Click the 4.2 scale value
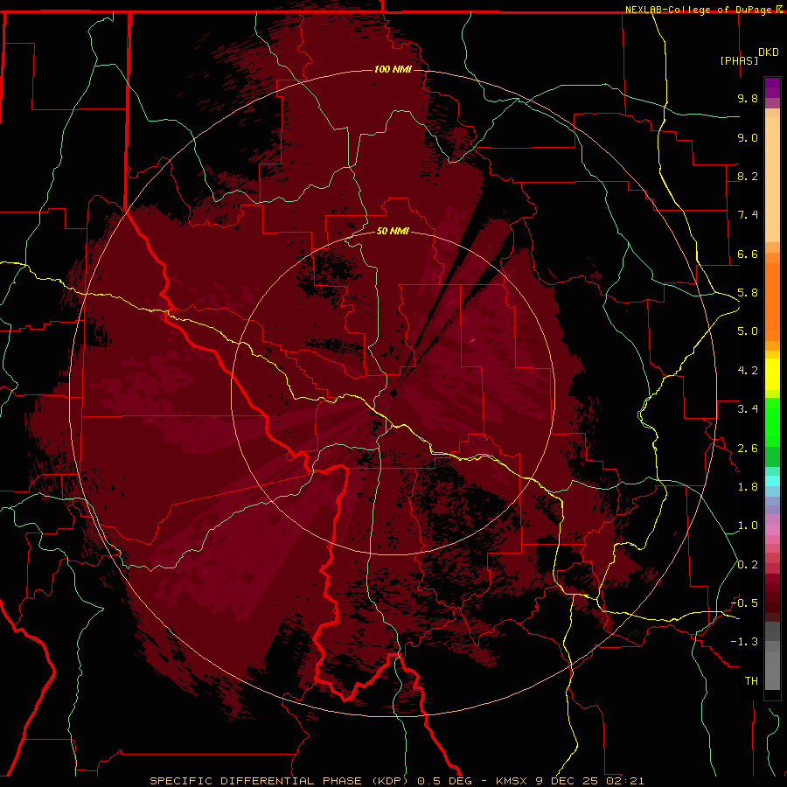787x787 pixels. (748, 371)
